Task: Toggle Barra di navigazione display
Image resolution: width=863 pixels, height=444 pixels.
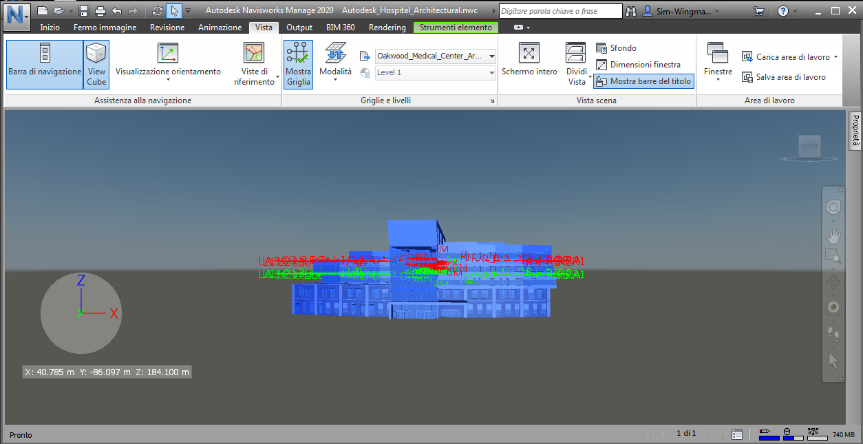Action: (x=45, y=64)
